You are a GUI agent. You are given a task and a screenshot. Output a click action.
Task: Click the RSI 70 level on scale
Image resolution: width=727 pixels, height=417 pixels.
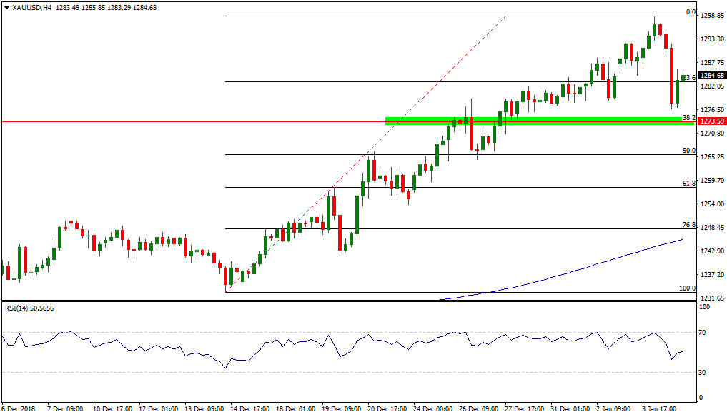pyautogui.click(x=703, y=333)
